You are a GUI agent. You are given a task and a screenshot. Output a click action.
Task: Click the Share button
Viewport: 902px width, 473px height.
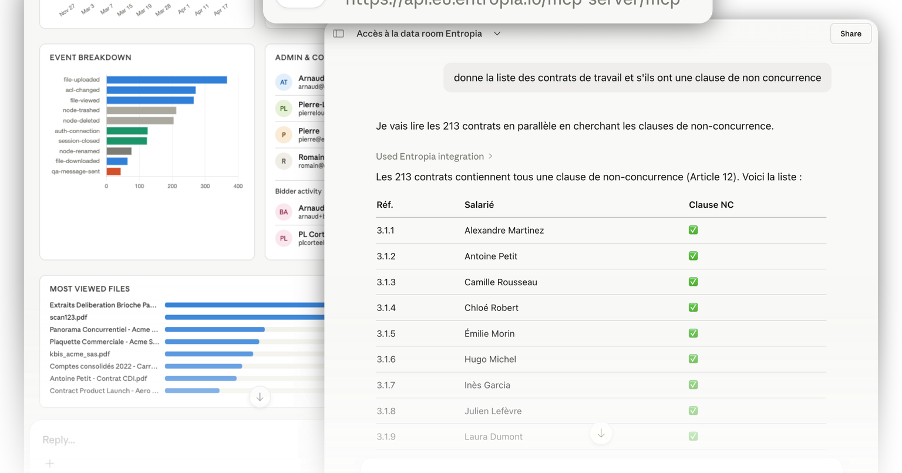coord(850,33)
